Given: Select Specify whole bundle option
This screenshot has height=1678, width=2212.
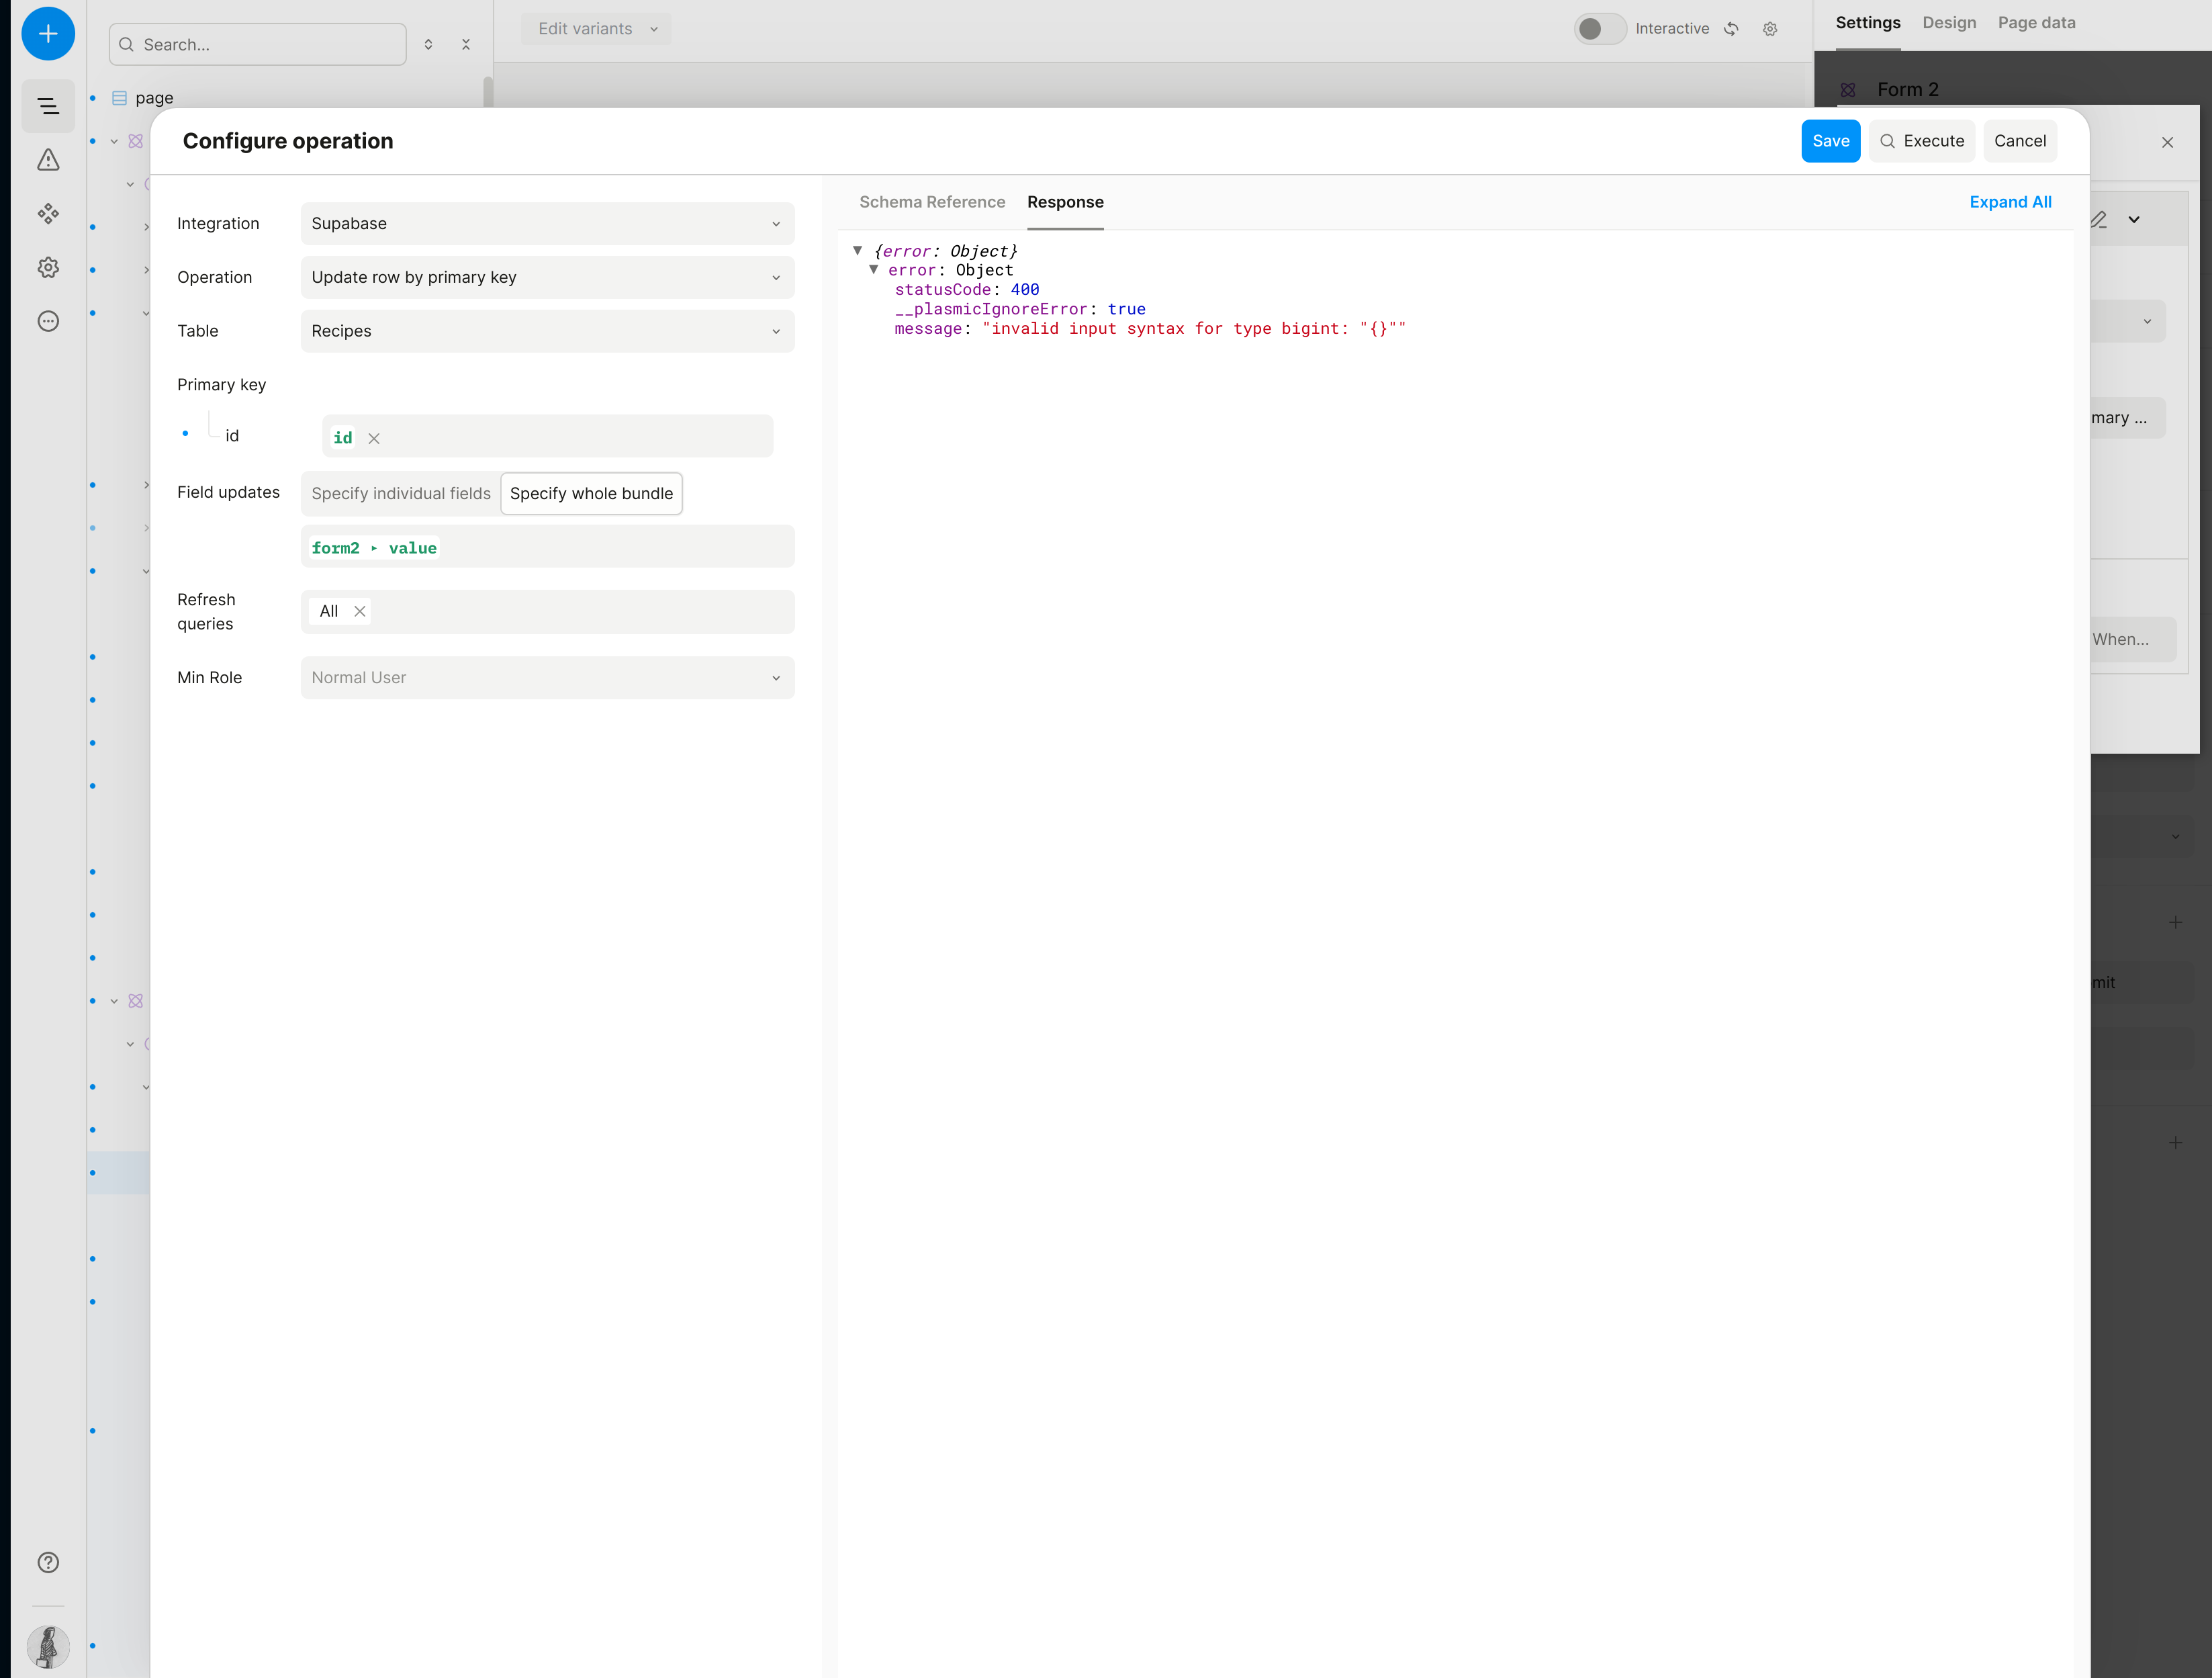Looking at the screenshot, I should (591, 493).
